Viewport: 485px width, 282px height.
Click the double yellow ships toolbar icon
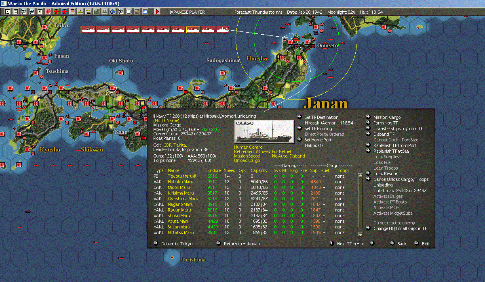[x=89, y=12]
